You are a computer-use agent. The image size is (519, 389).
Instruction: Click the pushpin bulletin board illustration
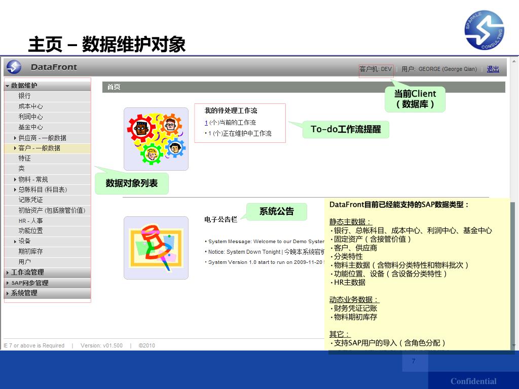click(156, 248)
